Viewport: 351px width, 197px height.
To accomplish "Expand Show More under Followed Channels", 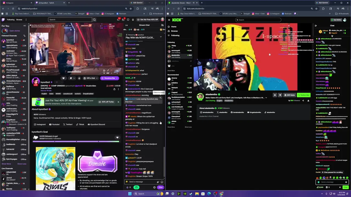I will 6,164.
